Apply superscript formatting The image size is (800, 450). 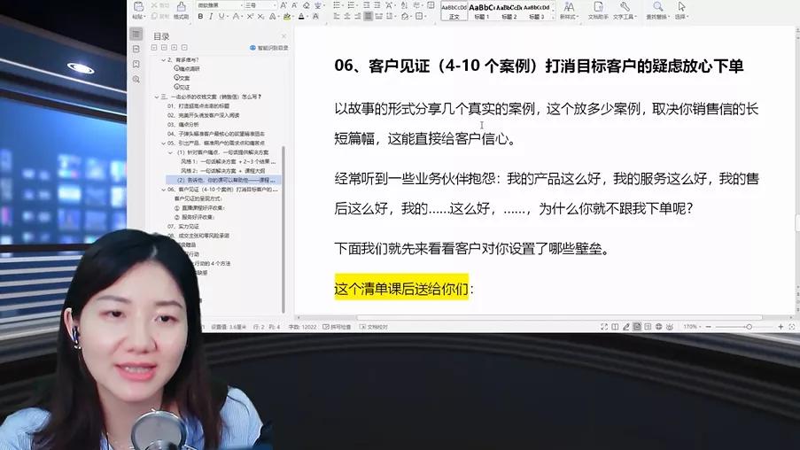click(x=250, y=16)
